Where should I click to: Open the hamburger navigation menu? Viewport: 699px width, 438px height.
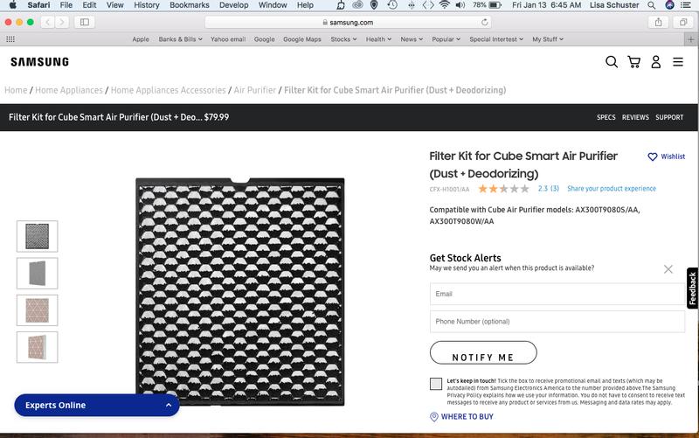click(x=678, y=62)
